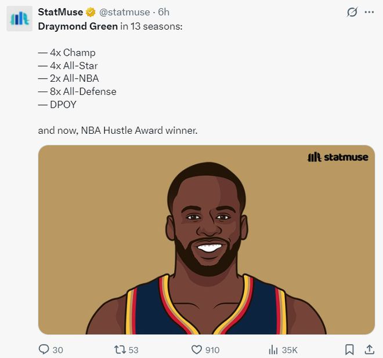The image size is (383, 358).
Task: Click the 35K view count
Action: 290,350
